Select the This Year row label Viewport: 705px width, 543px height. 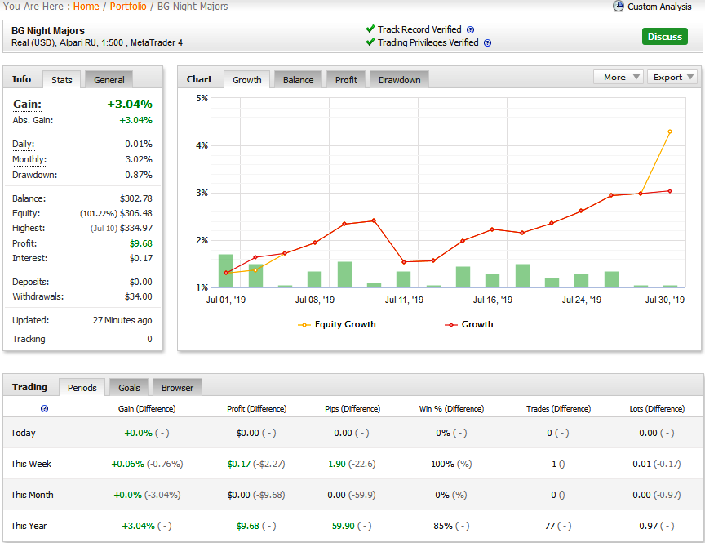point(29,526)
